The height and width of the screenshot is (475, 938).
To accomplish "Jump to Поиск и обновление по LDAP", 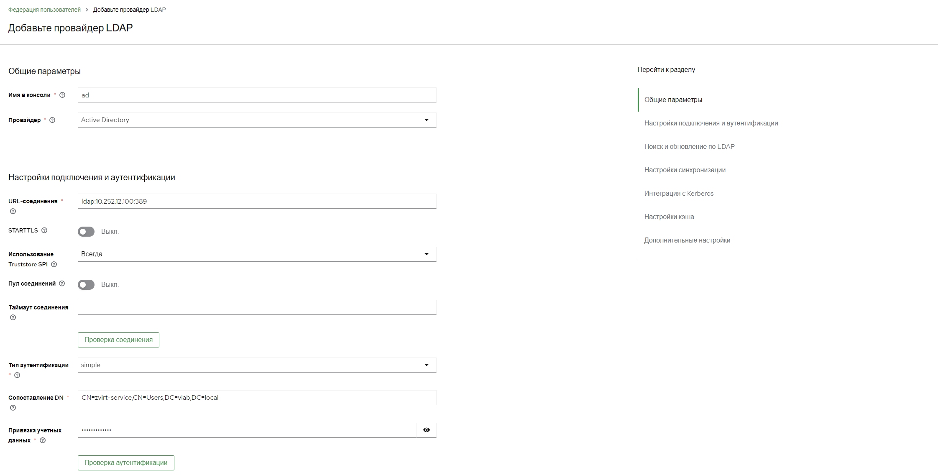I will pyautogui.click(x=689, y=146).
